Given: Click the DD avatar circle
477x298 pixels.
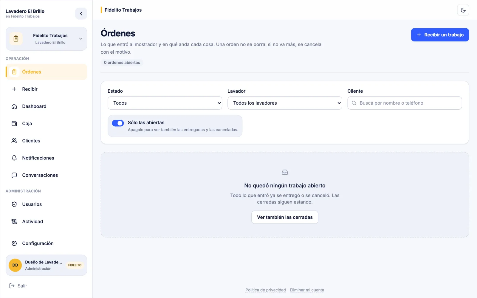Looking at the screenshot, I should [x=15, y=265].
